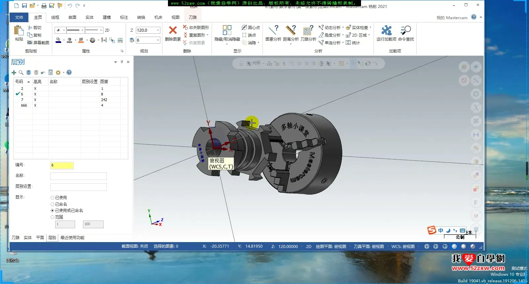This screenshot has height=284, width=529.
Task: Choose the 范围 range radio option
Action: [52, 217]
